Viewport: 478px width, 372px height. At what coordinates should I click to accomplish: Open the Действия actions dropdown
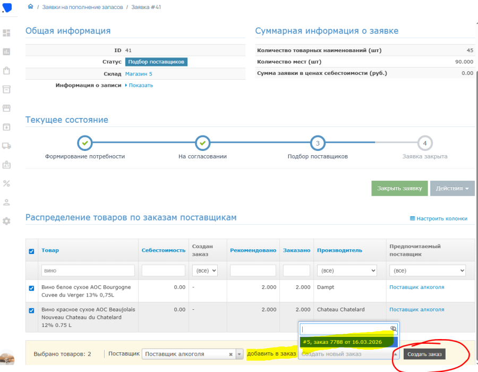pyautogui.click(x=453, y=189)
